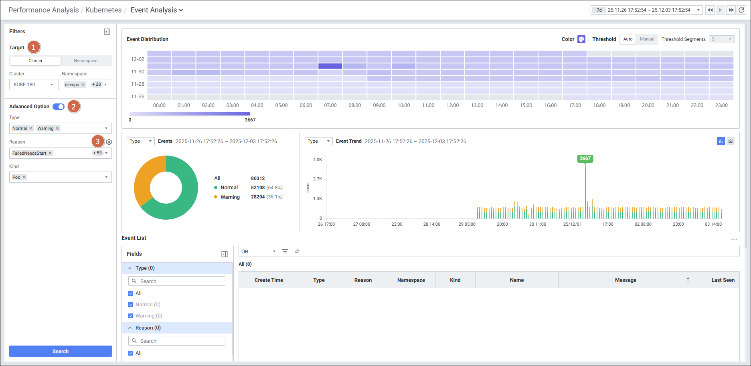
Task: Collapse the Filters panel
Action: tap(107, 32)
